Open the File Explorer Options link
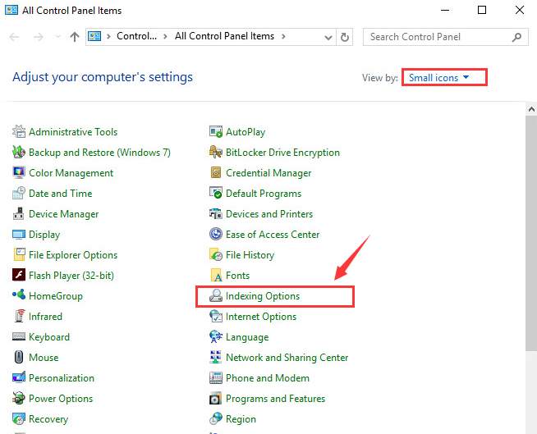Screen dimensions: 537x434 click(x=73, y=255)
